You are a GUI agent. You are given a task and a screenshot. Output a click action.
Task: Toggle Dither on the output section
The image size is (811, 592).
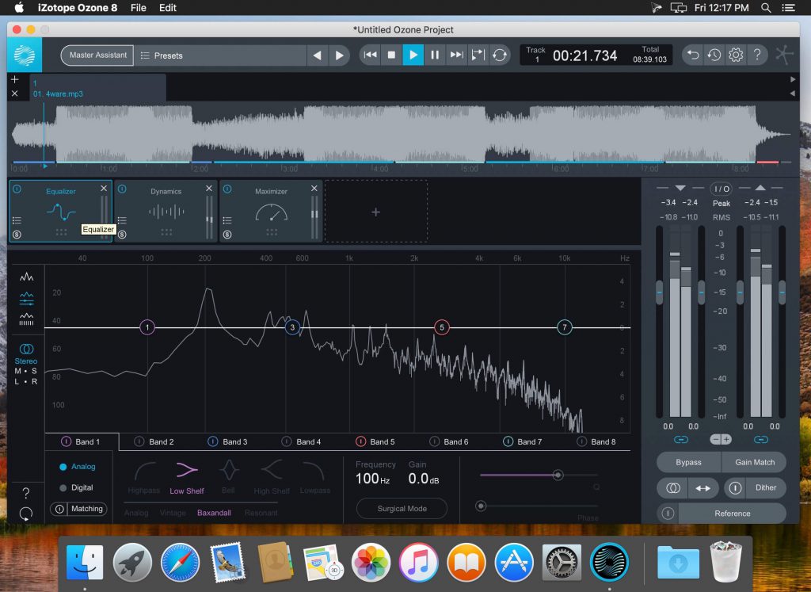click(x=765, y=488)
